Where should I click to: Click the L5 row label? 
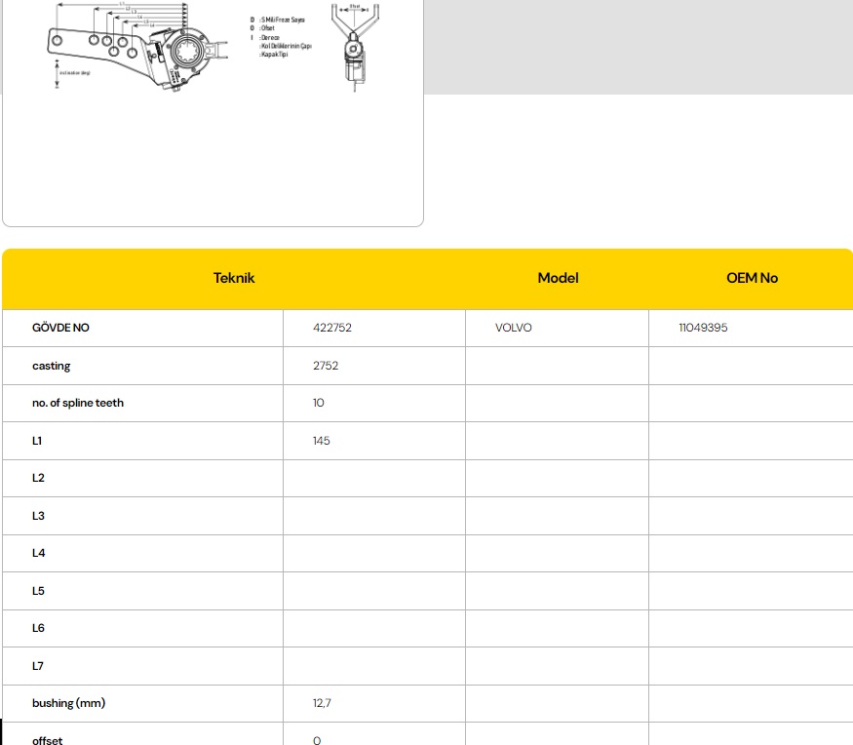click(x=38, y=591)
